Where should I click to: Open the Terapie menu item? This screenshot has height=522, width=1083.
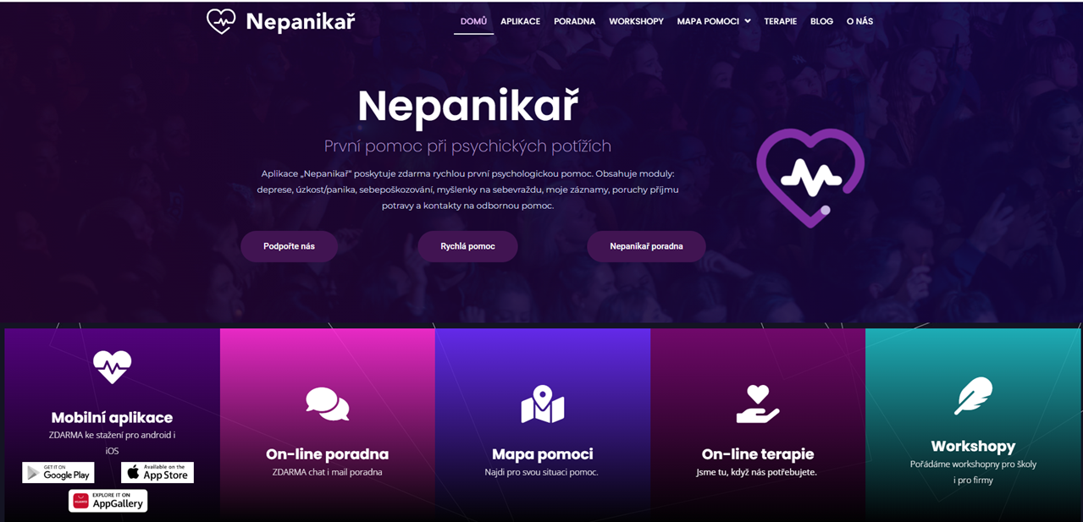(781, 21)
